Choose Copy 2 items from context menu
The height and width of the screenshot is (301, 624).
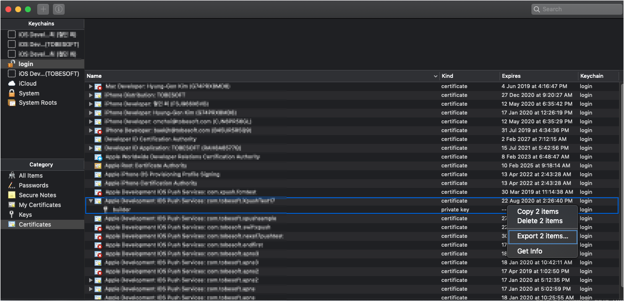point(538,211)
